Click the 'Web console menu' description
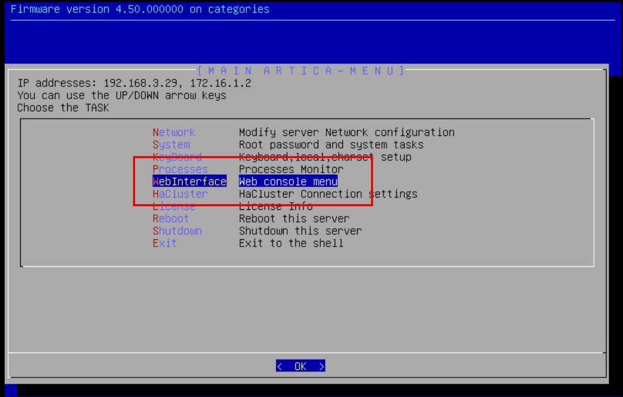 [288, 181]
